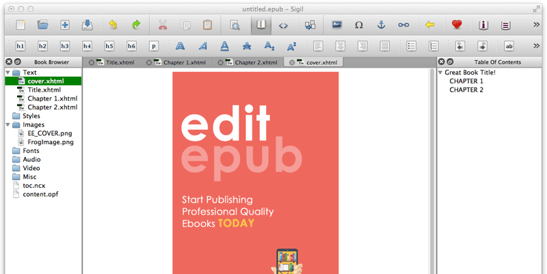Center align text

pos(340,46)
